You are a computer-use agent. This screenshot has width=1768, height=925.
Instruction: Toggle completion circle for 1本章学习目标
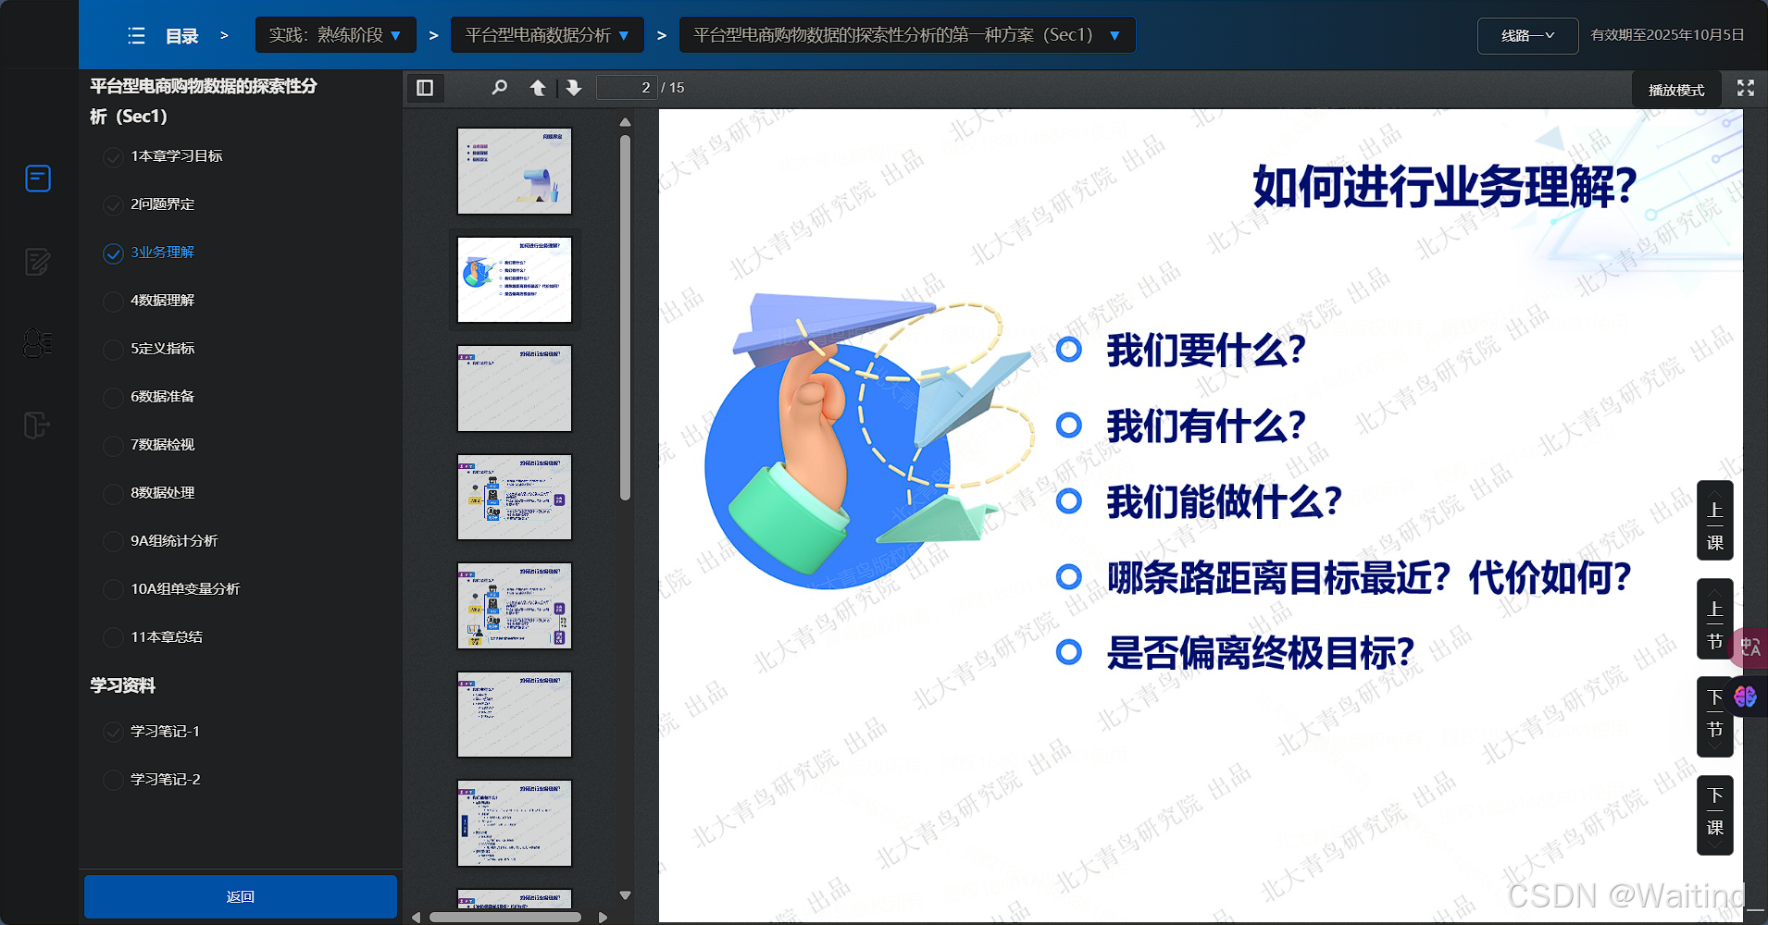[x=113, y=157]
